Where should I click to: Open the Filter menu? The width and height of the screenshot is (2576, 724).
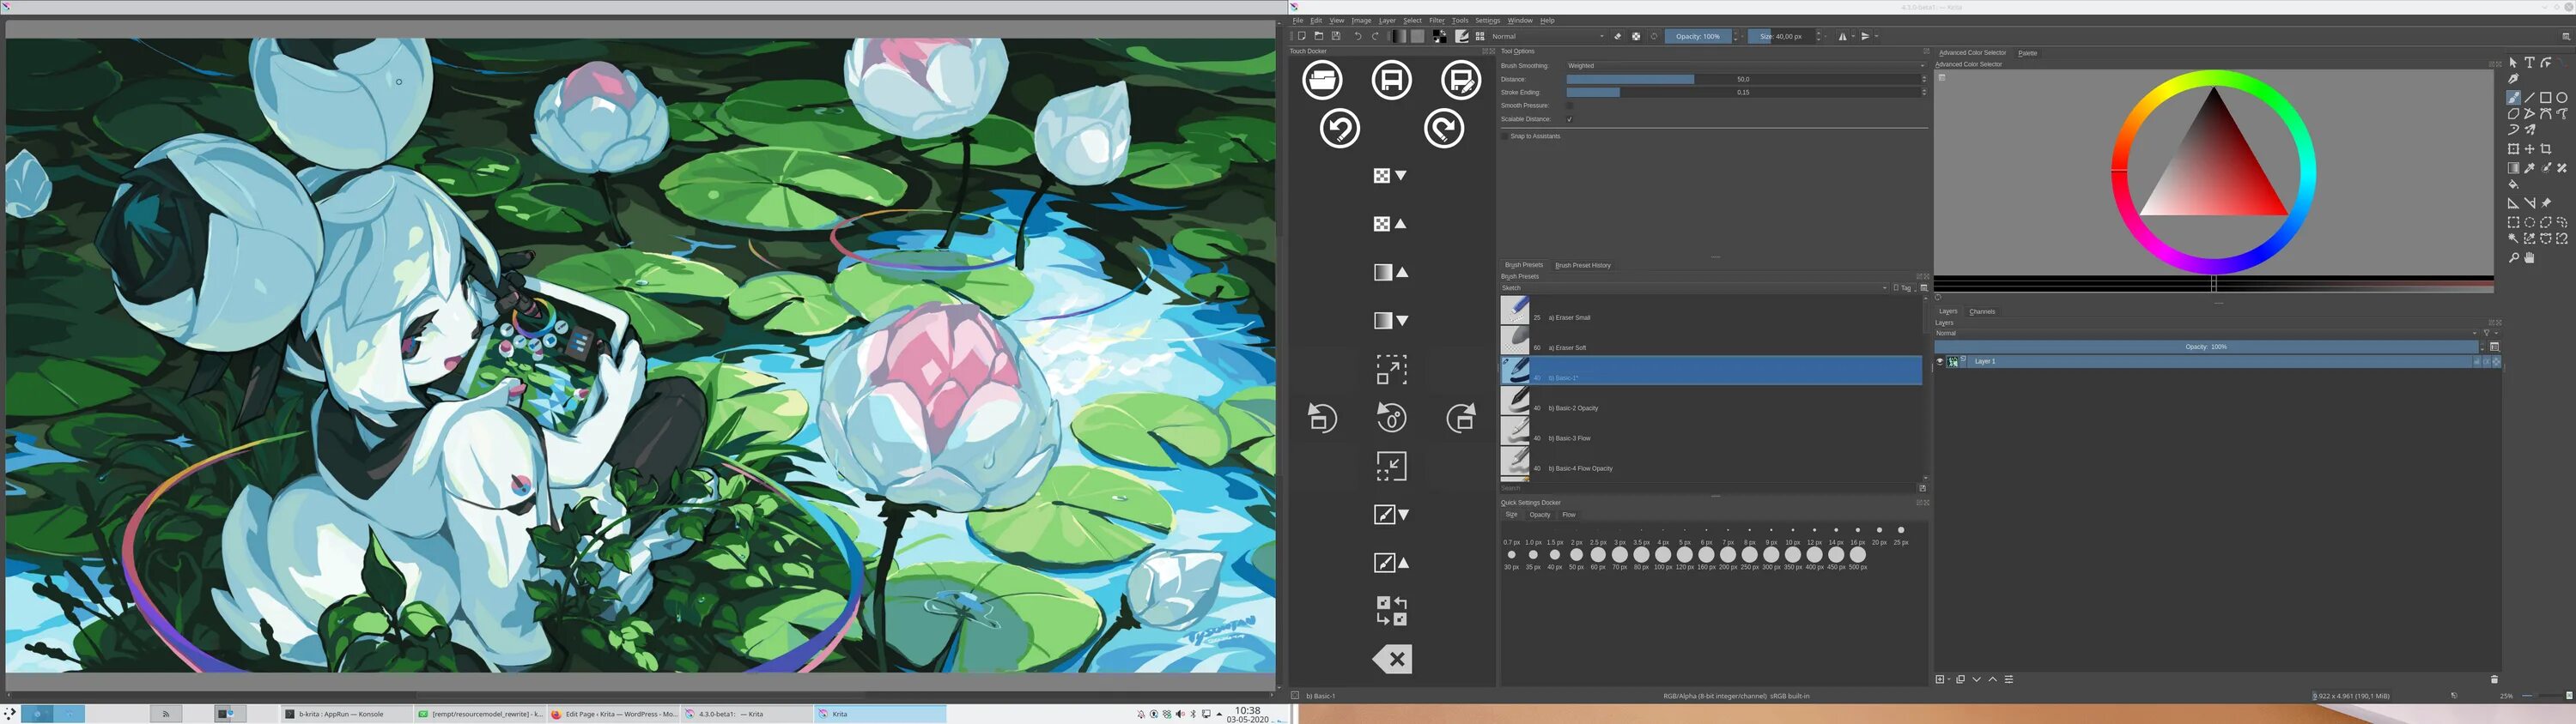click(x=1436, y=20)
